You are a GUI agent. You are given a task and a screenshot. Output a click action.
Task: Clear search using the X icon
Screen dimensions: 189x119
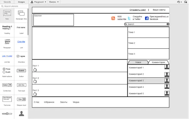[168, 24]
